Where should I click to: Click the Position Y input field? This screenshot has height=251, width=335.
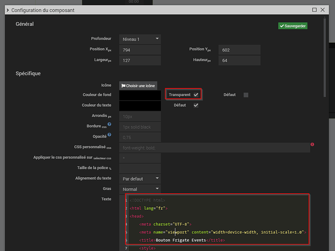click(x=240, y=50)
